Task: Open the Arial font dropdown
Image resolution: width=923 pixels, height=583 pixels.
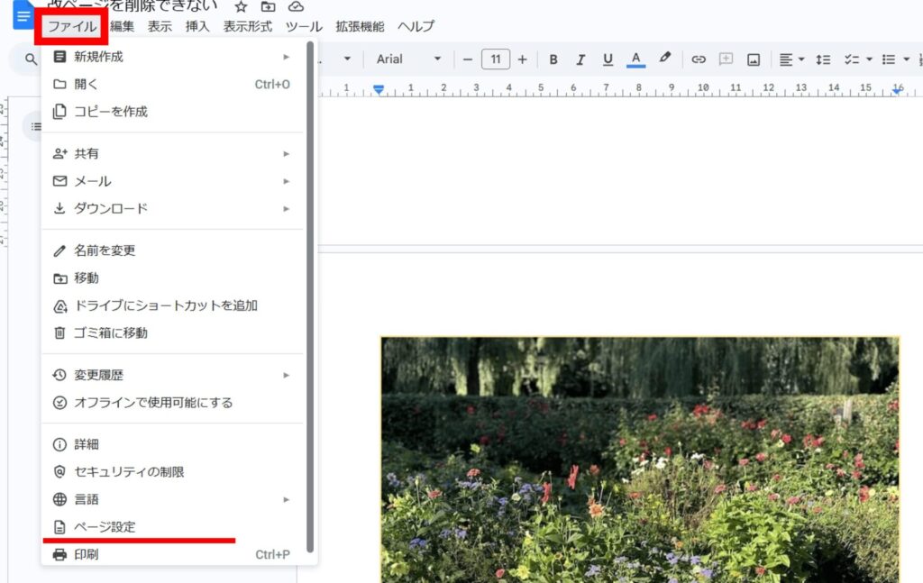Action: pyautogui.click(x=409, y=59)
